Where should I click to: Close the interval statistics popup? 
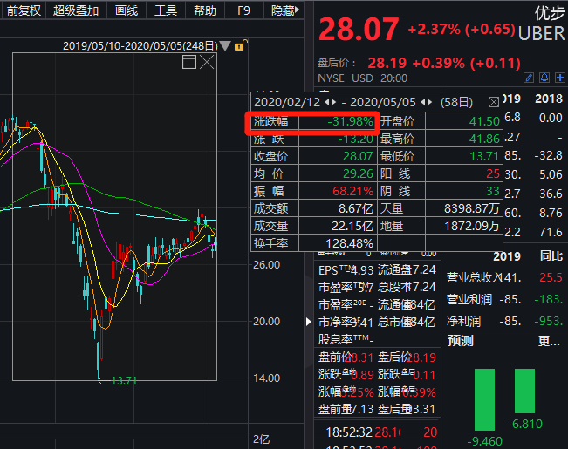493,102
